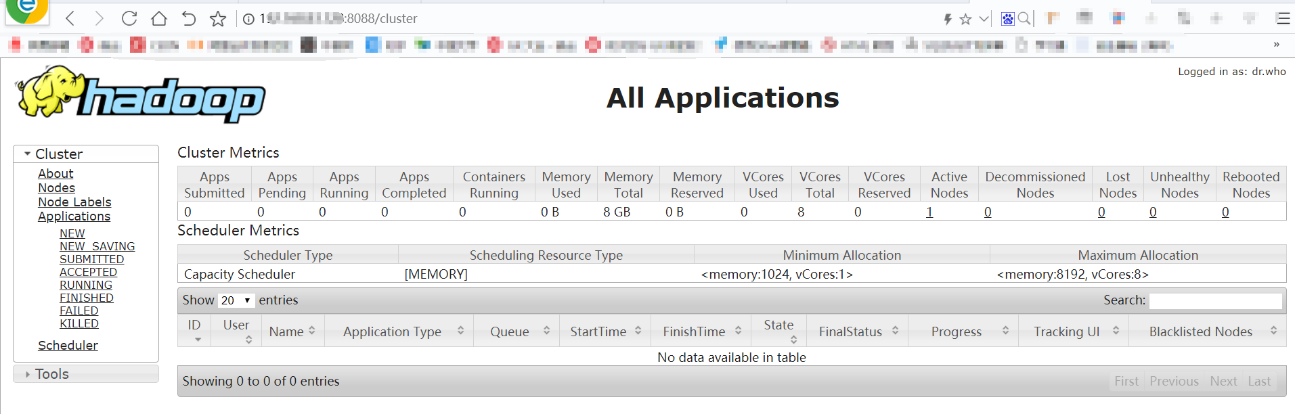This screenshot has width=1295, height=414.
Task: Click the browser back arrow
Action: (x=70, y=18)
